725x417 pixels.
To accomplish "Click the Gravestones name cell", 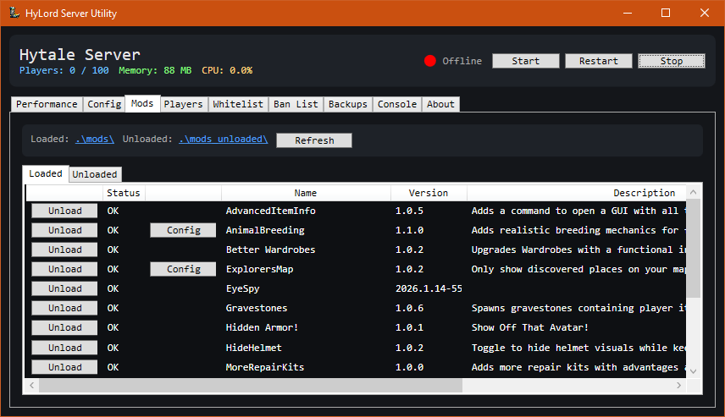I will [306, 308].
